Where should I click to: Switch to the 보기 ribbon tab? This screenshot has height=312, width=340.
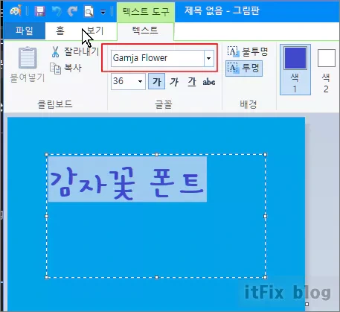pos(95,31)
